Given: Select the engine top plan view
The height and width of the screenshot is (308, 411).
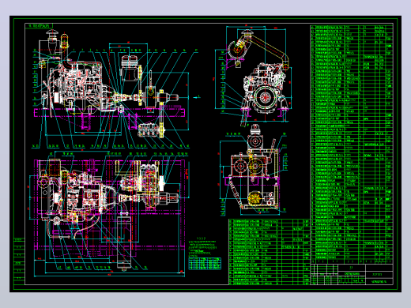Looking at the screenshot, I should coord(108,214).
